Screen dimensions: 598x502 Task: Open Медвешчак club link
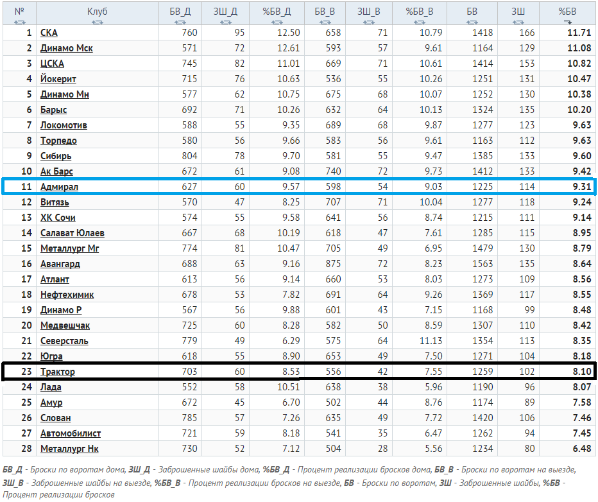click(65, 325)
